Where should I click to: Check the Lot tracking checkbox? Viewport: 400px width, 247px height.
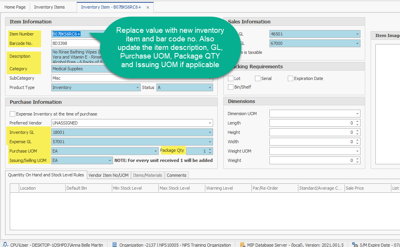[x=231, y=78]
